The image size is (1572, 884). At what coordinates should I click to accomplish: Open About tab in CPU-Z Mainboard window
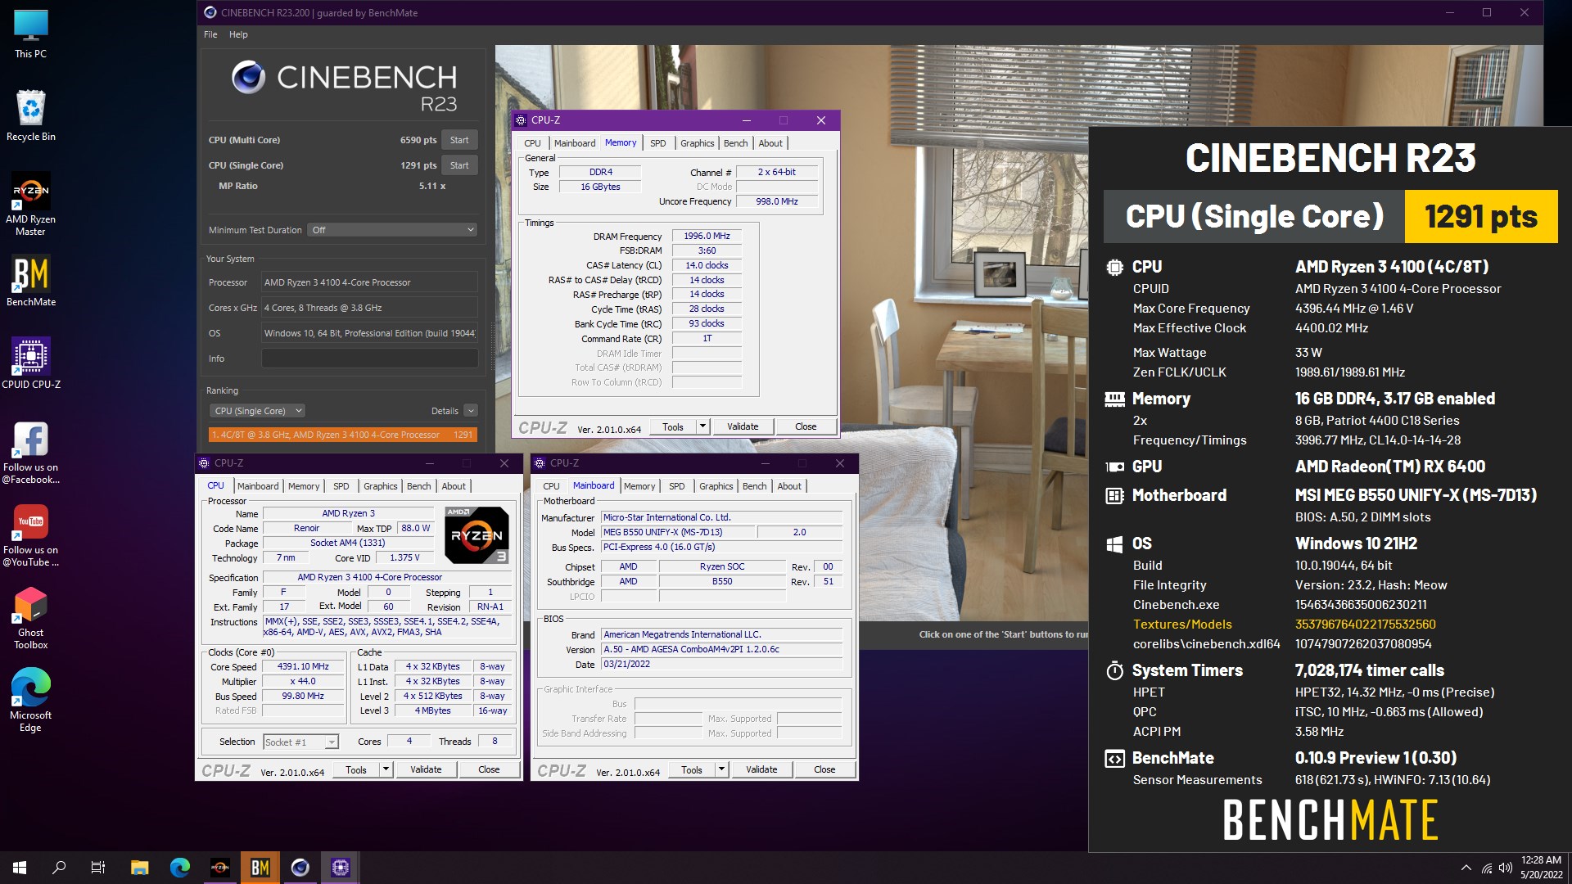[x=789, y=486]
